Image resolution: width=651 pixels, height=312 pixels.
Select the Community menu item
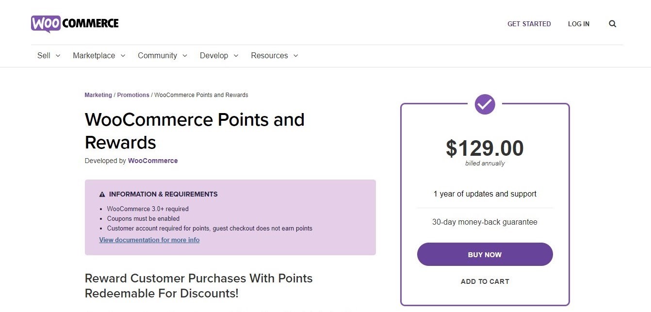156,55
